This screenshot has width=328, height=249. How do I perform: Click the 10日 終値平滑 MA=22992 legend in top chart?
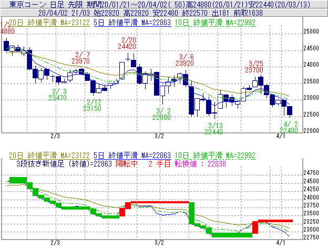click(x=215, y=23)
